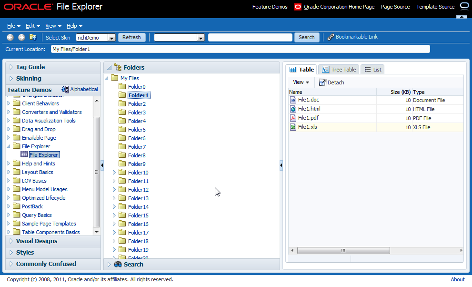Viewport: 472px width, 287px height.
Task: Expand the Commonly Confused accordion
Action: point(11,264)
